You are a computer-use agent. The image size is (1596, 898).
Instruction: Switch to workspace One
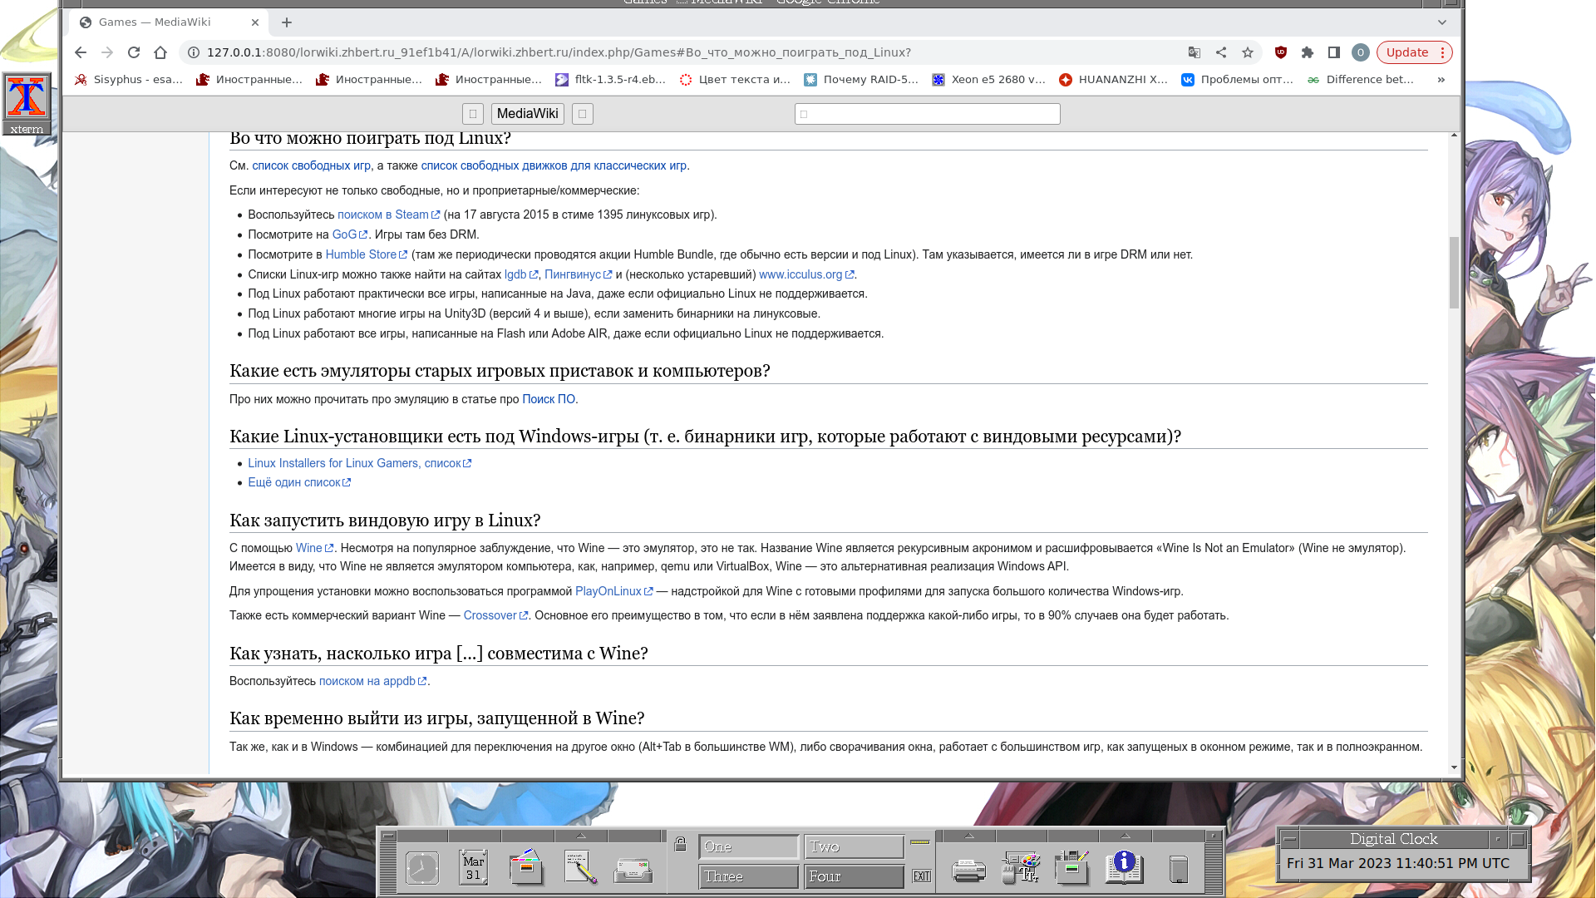748,846
